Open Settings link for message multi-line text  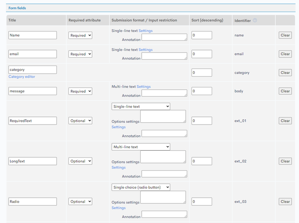(x=144, y=87)
